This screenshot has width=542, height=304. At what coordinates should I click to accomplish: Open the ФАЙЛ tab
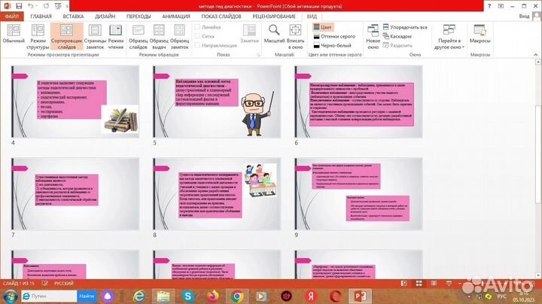point(12,17)
